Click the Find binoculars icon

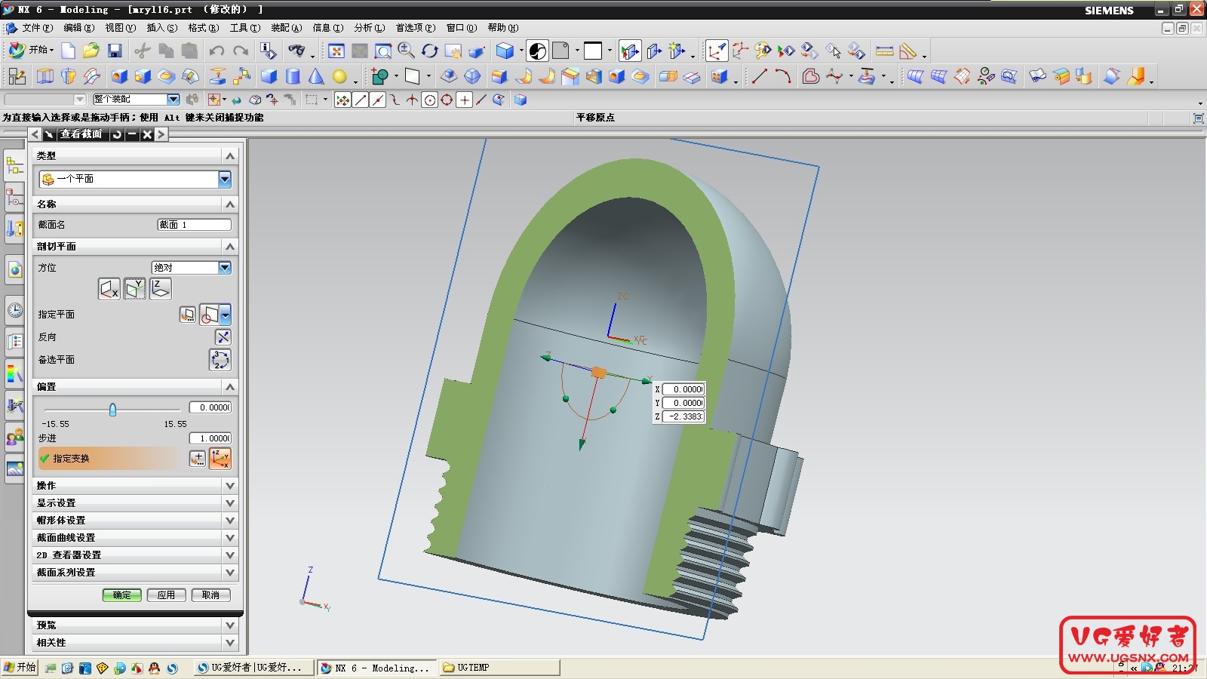click(297, 51)
